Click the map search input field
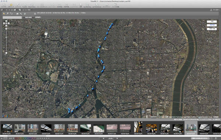Viewport: 221px width, 140px height. 12,17
